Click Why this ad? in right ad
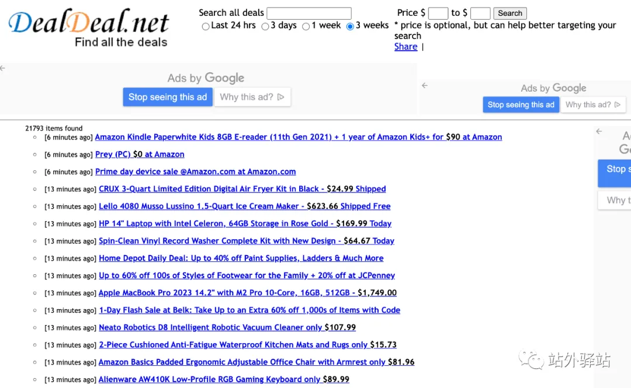Viewport: 631px width, 388px height. (x=593, y=104)
